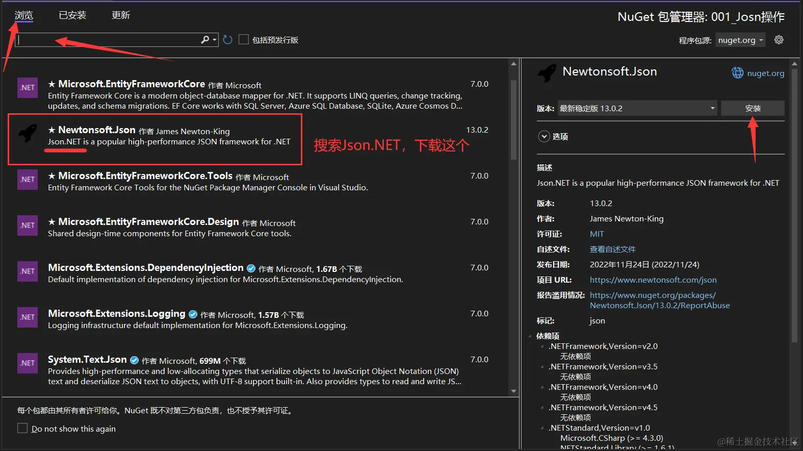Check Do not show this again
803x451 pixels.
22,428
